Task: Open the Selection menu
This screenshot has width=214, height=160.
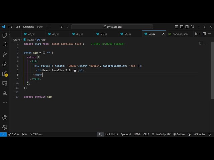Action: 28,27
